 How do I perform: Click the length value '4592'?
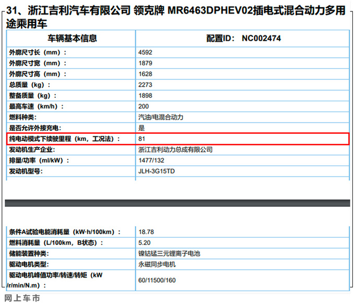[145, 52]
